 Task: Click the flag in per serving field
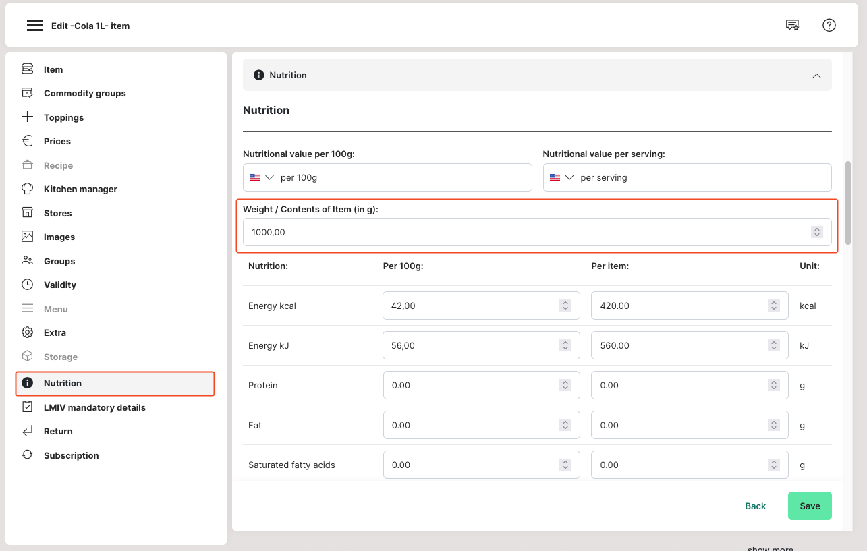[x=555, y=177]
